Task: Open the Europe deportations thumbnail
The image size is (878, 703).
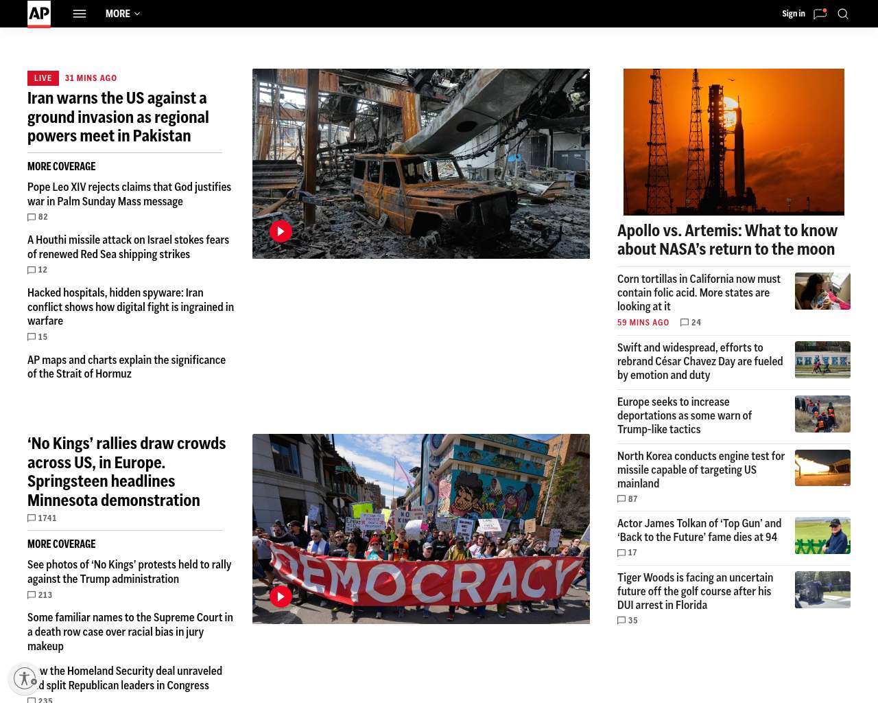Action: 822,414
